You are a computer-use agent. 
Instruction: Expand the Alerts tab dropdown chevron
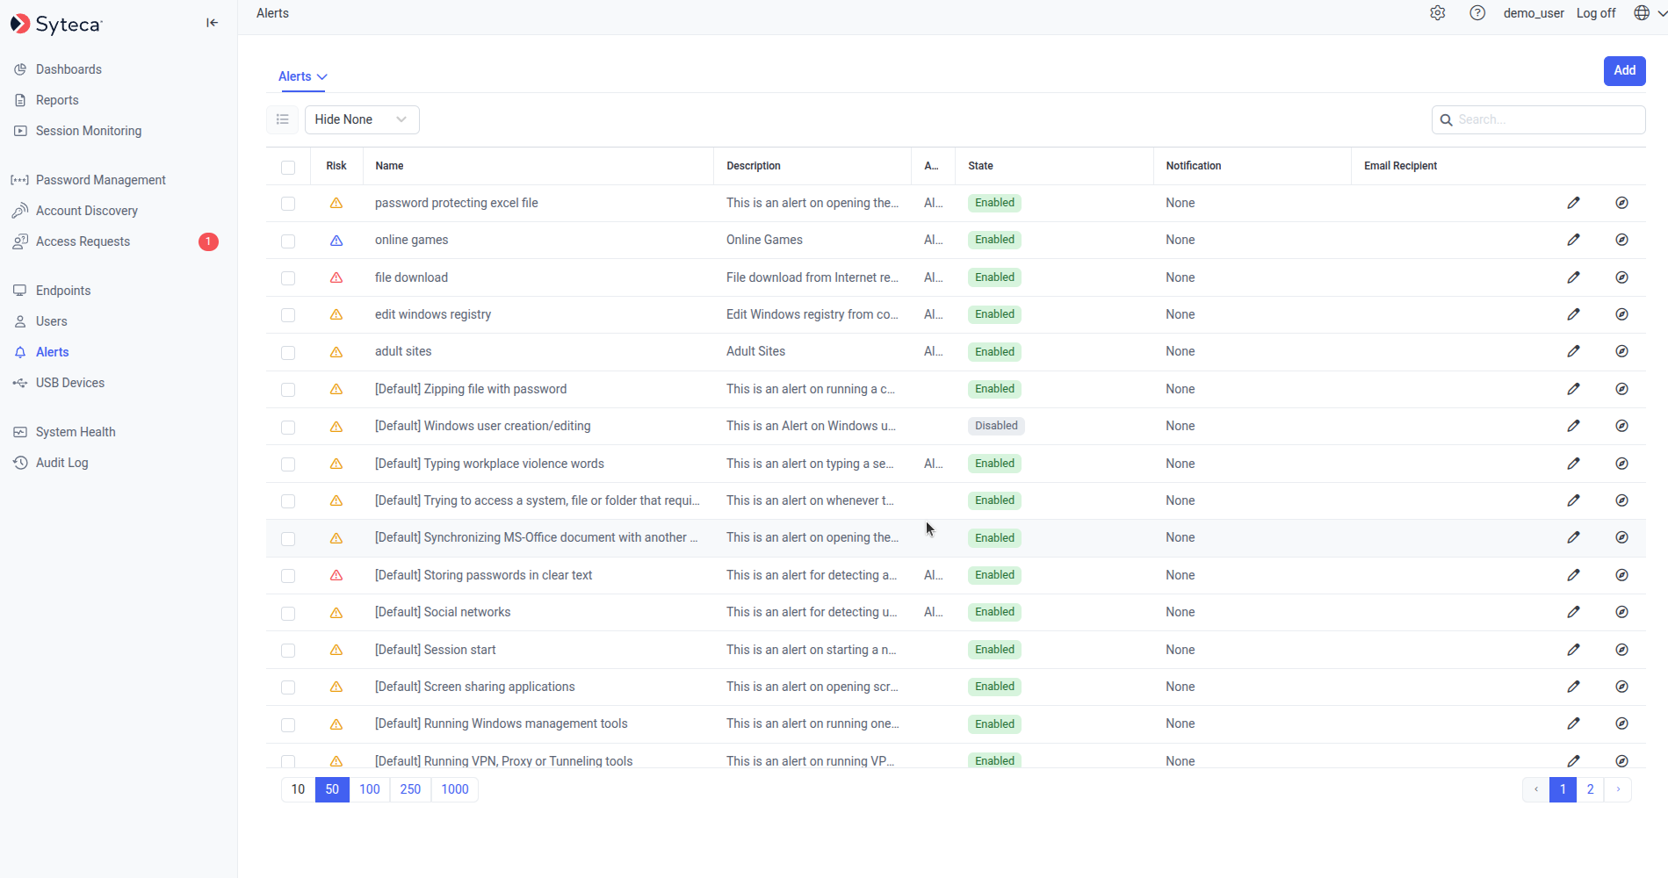pyautogui.click(x=322, y=77)
